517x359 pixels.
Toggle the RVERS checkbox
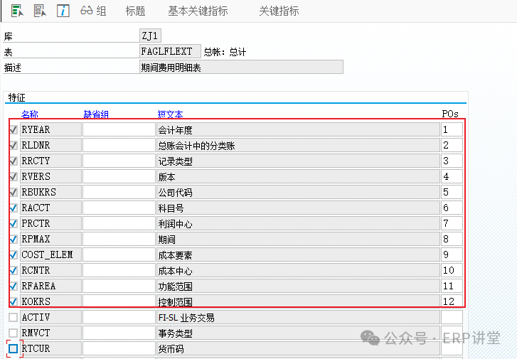pyautogui.click(x=14, y=176)
